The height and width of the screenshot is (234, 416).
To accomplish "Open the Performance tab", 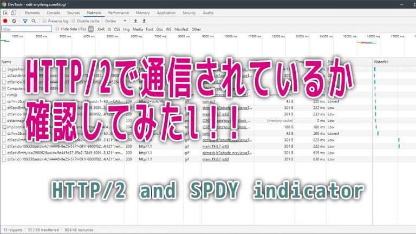I will [118, 12].
